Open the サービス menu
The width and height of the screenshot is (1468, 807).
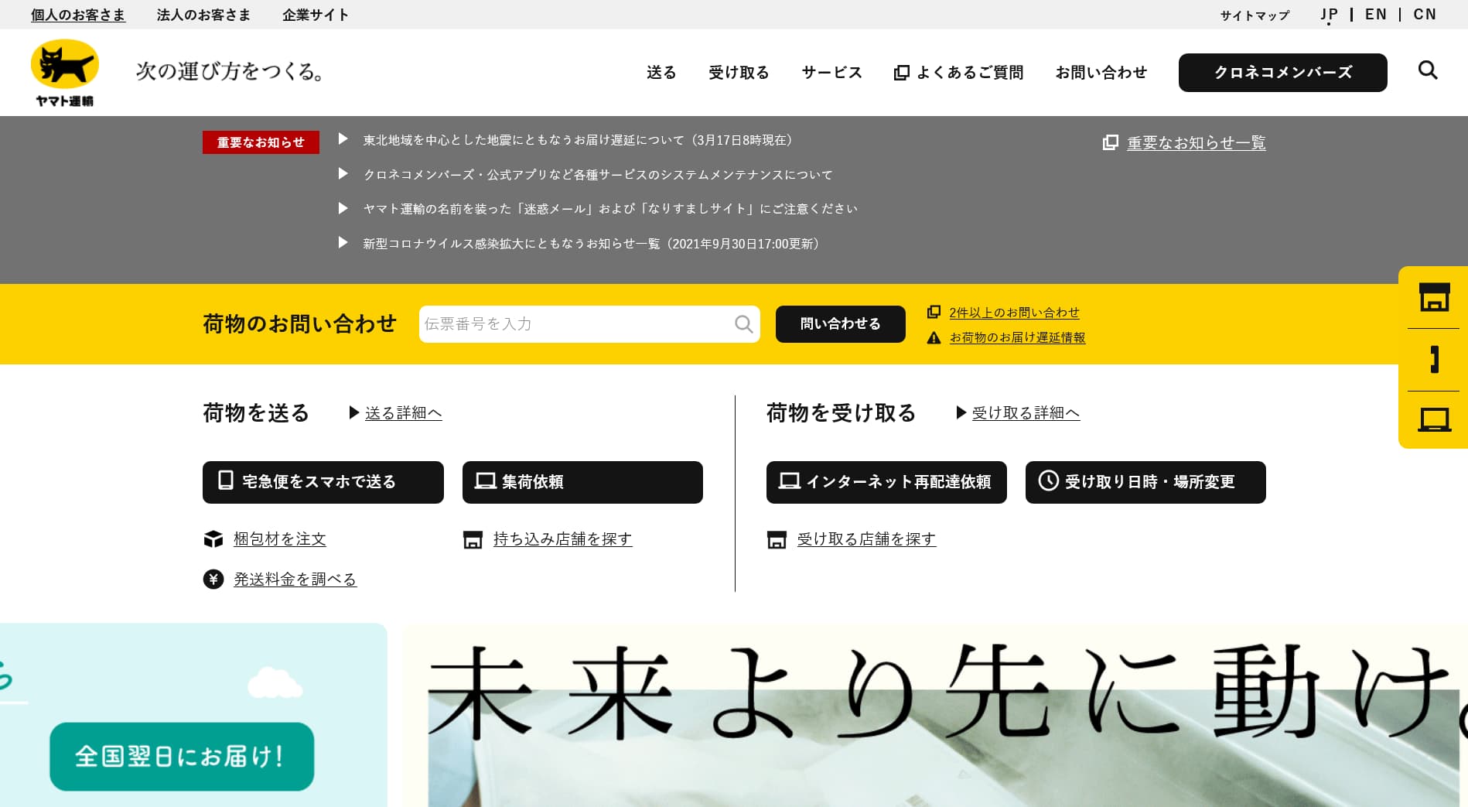832,73
